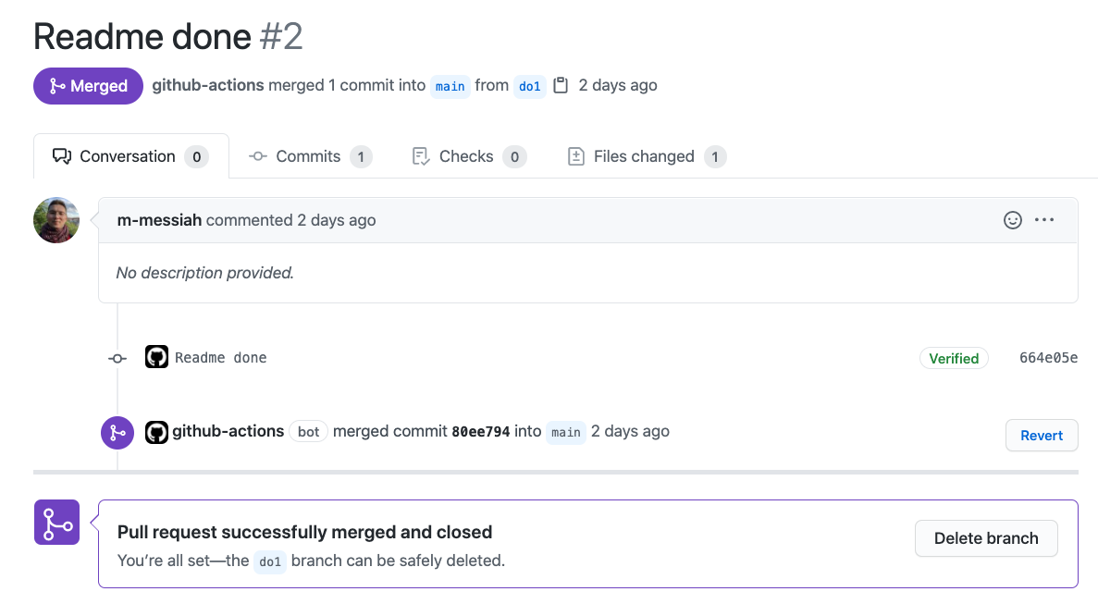Click the github-actions bot avatar icon

156,431
